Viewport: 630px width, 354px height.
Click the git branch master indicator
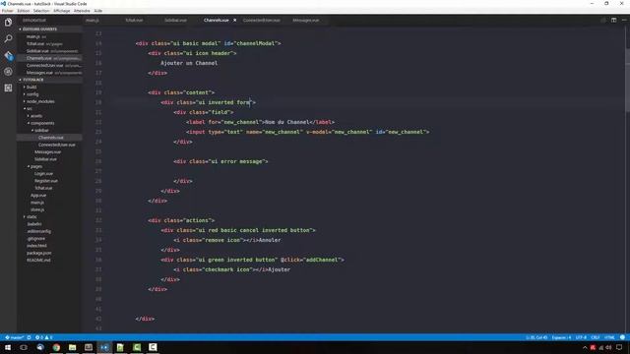click(x=15, y=337)
